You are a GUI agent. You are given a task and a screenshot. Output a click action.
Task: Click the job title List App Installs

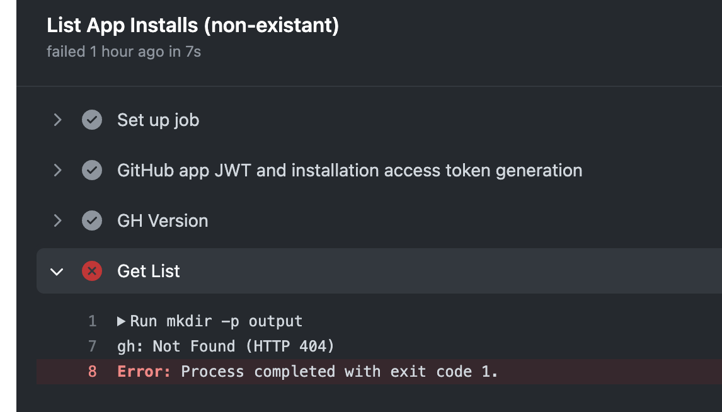(x=193, y=26)
